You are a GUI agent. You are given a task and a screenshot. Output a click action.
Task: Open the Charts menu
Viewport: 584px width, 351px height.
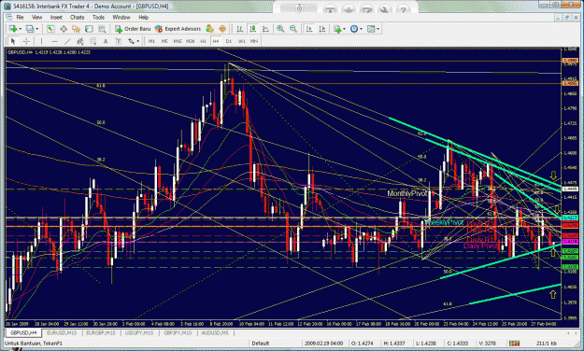[78, 17]
